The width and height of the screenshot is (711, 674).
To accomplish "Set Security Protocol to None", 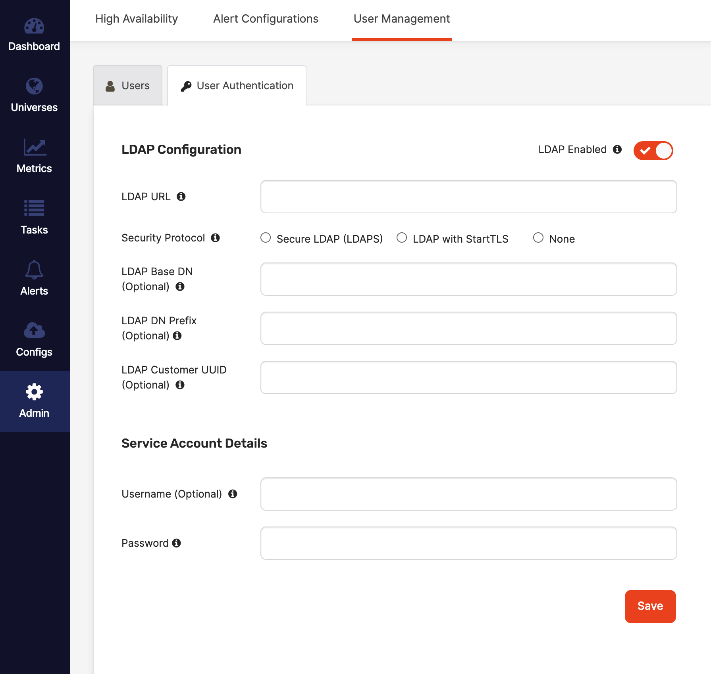I will point(538,237).
